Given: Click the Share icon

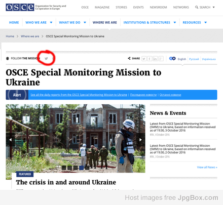Looking at the screenshot, I should tap(129, 58).
